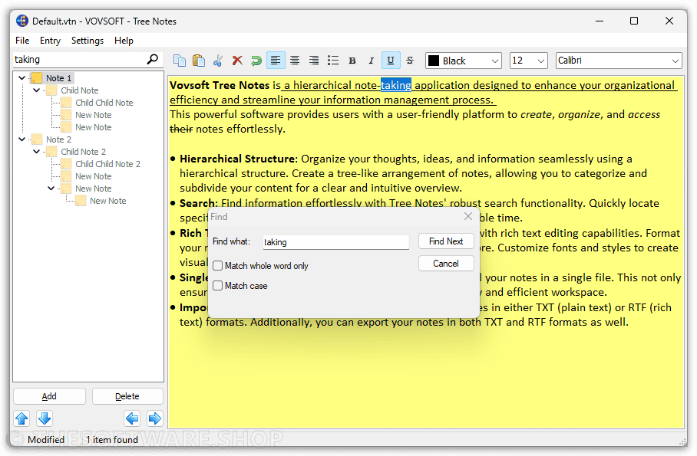Image resolution: width=697 pixels, height=456 pixels.
Task: Open the File menu
Action: 22,41
